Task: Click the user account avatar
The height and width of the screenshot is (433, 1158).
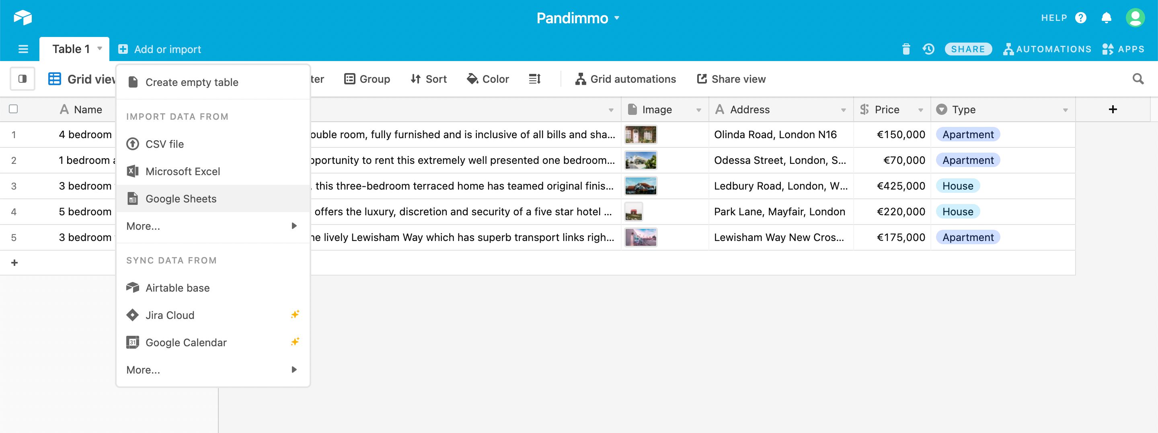Action: click(1136, 18)
